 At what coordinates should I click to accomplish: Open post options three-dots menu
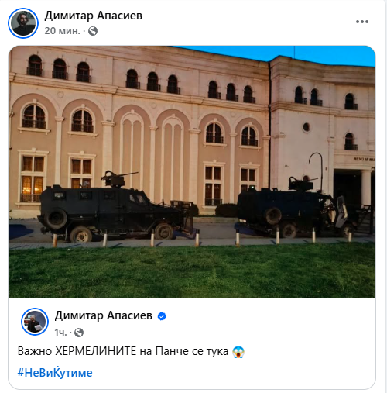[362, 22]
